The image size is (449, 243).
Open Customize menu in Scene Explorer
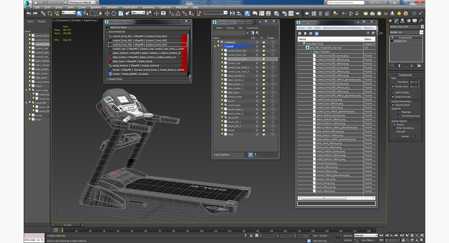coord(252,28)
